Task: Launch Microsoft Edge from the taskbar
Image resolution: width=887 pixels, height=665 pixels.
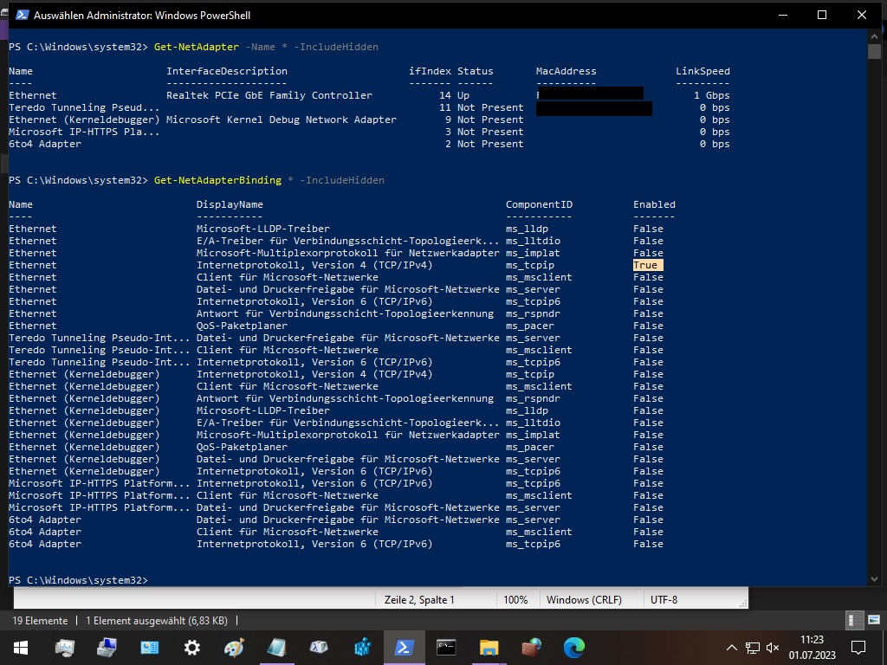Action: [573, 647]
